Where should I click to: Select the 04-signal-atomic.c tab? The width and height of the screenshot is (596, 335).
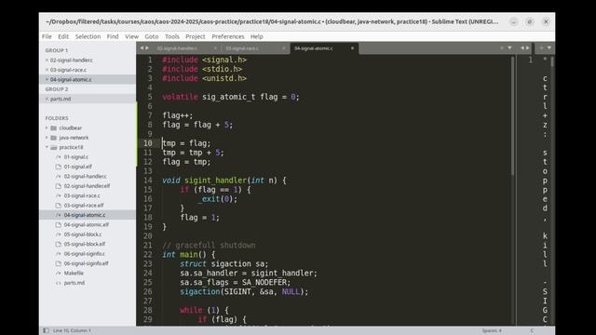point(314,48)
